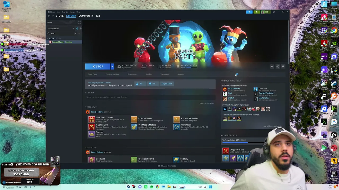The height and width of the screenshot is (190, 339).
Task: Open the Guides link
Action: tap(149, 74)
